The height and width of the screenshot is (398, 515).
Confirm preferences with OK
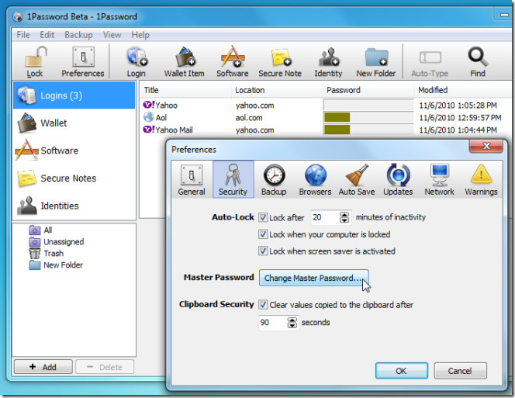click(401, 371)
